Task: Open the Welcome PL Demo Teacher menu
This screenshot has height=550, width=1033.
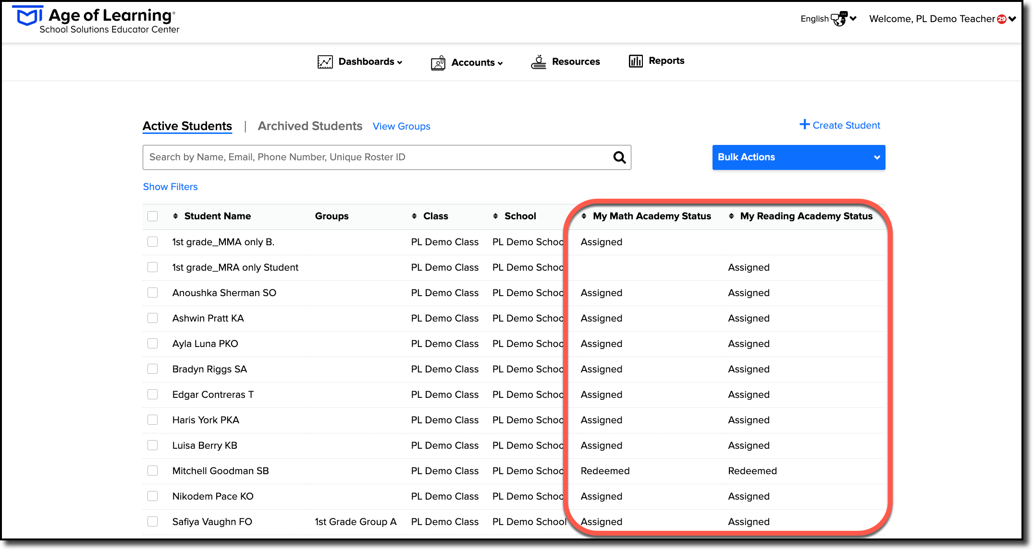Action: coord(943,19)
